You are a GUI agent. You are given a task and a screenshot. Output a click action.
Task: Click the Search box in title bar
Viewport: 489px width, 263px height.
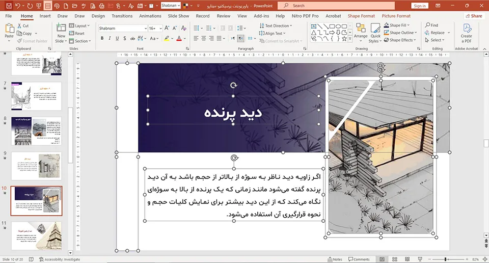point(336,6)
